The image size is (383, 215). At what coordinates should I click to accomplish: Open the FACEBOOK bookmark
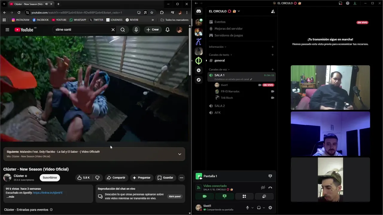[40, 20]
